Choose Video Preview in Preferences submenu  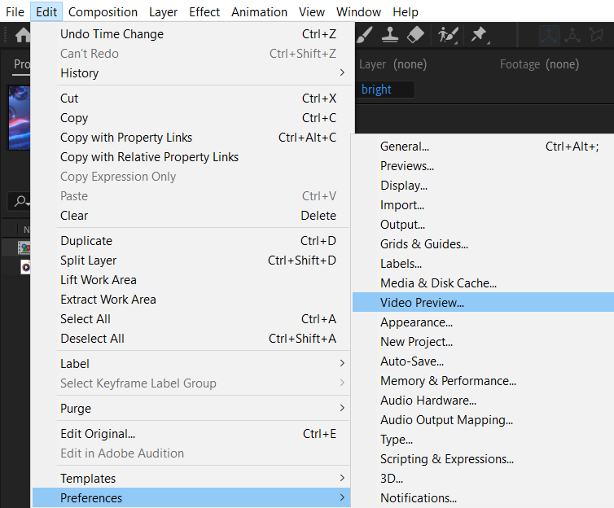click(x=422, y=303)
